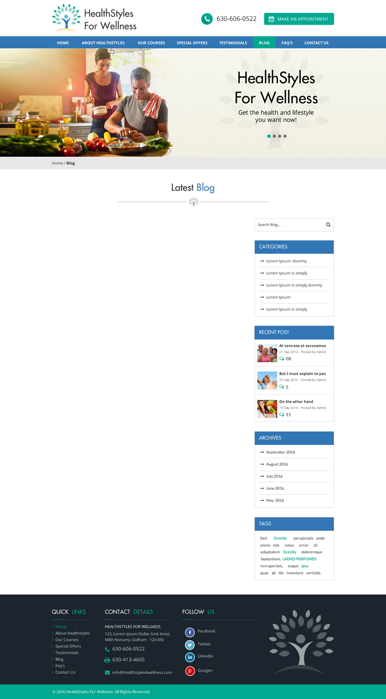Viewport: 386px width, 699px height.
Task: Open the CONTACT US menu item
Action: click(317, 42)
